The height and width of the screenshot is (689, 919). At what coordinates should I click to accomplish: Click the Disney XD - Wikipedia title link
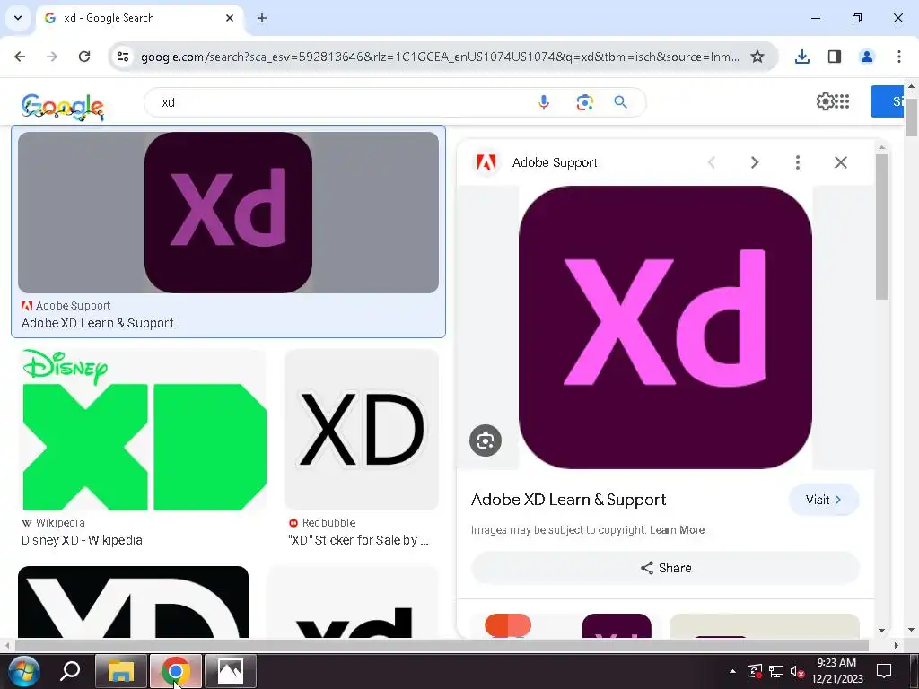click(x=82, y=540)
